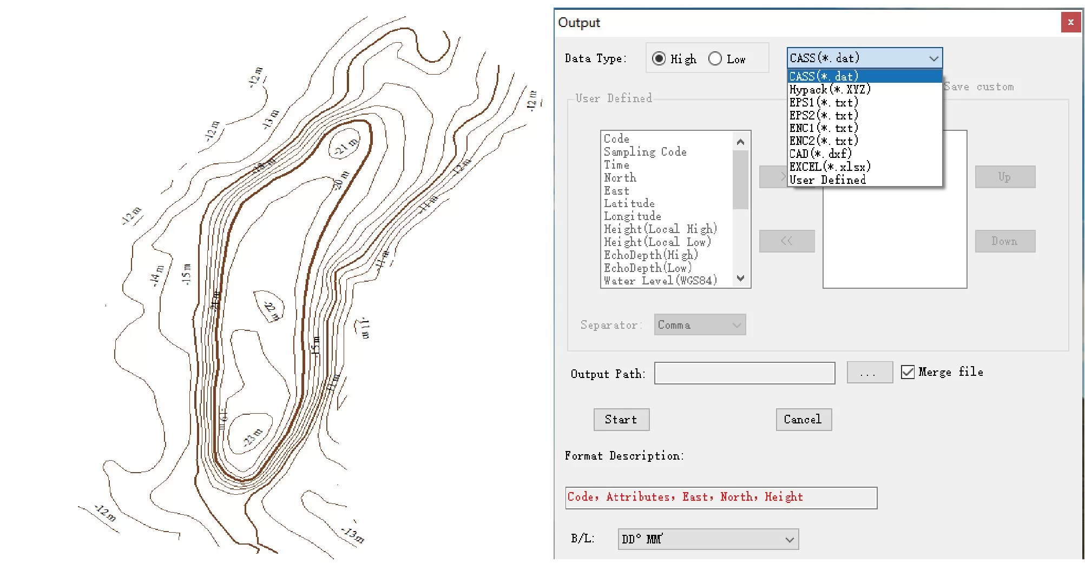
Task: Select the High data type radio button
Action: 659,58
